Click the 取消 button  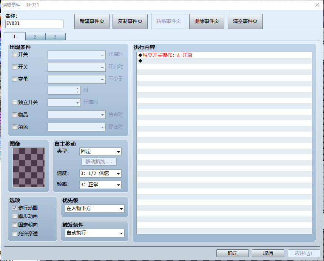click(x=268, y=253)
